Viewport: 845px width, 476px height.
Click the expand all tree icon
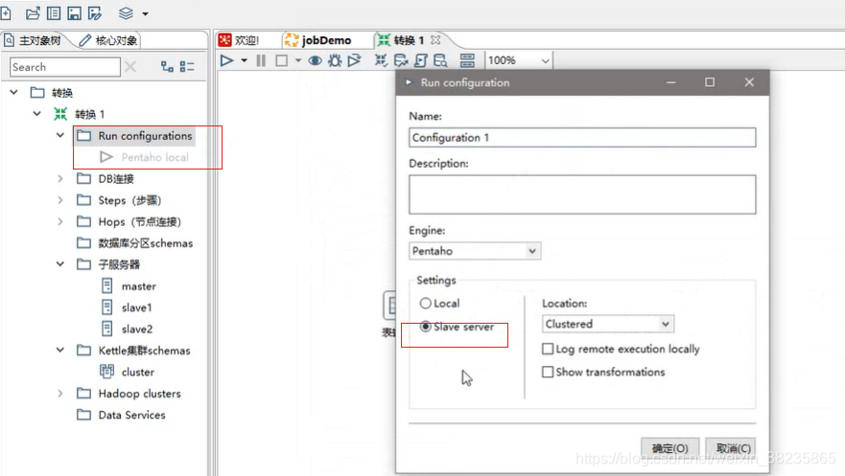(x=167, y=67)
